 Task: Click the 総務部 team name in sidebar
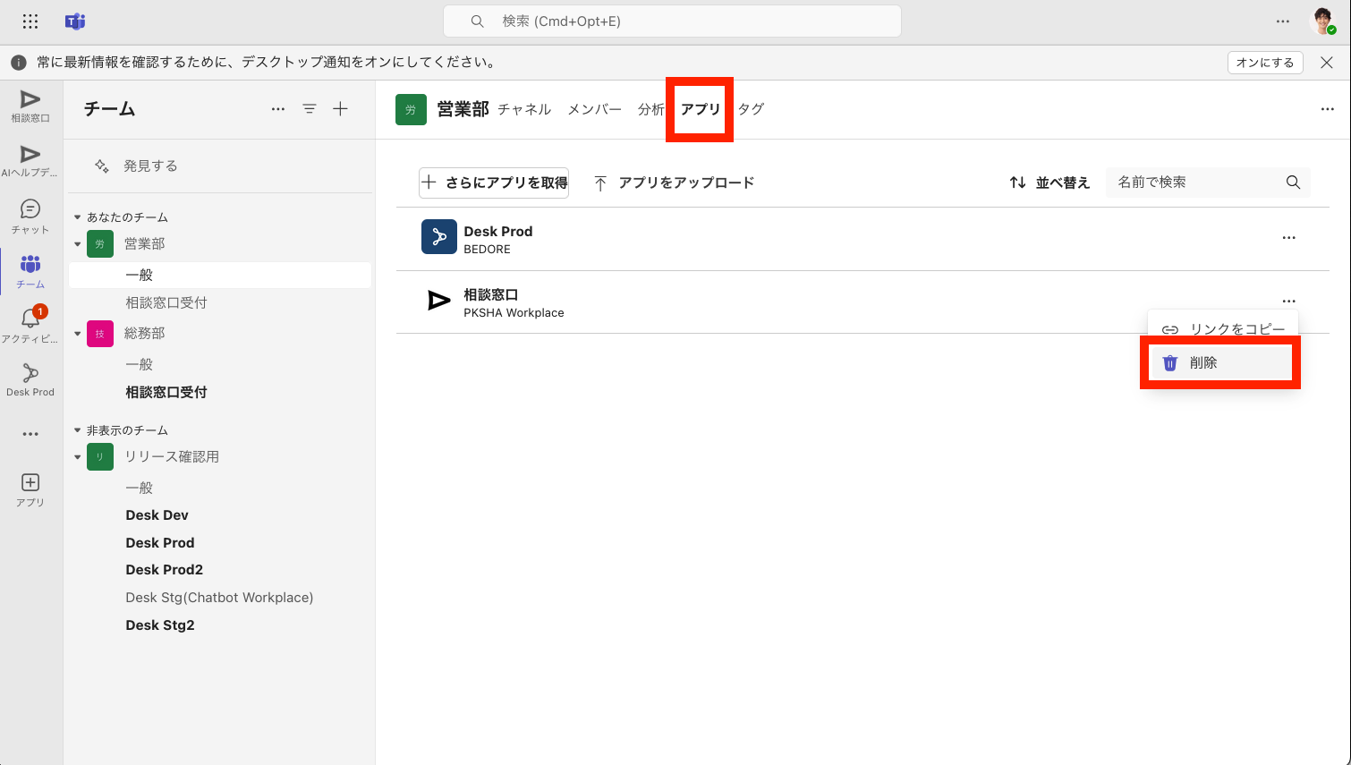[145, 334]
